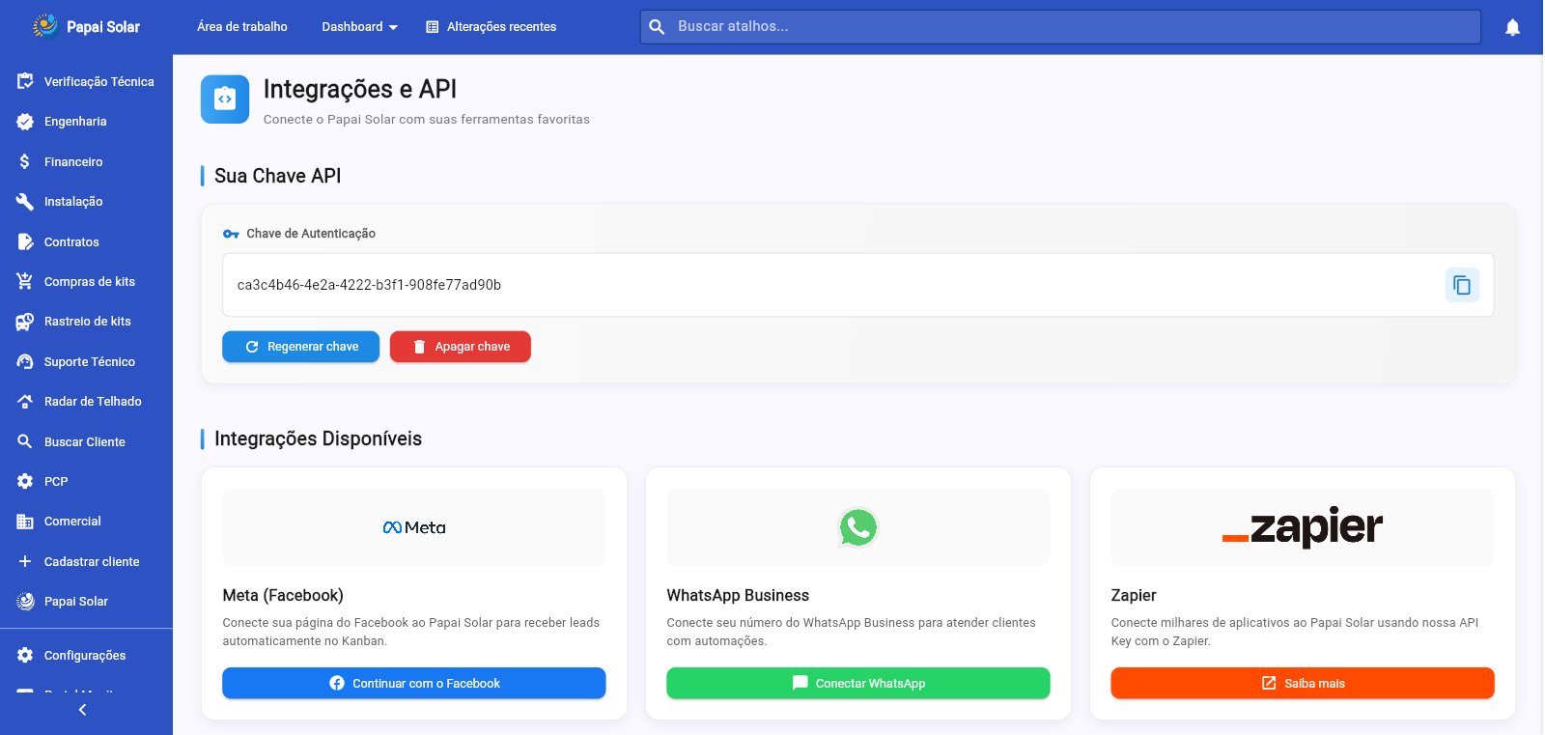Click the Zapier logo banner
The width and height of the screenshot is (1545, 735).
coord(1303,527)
